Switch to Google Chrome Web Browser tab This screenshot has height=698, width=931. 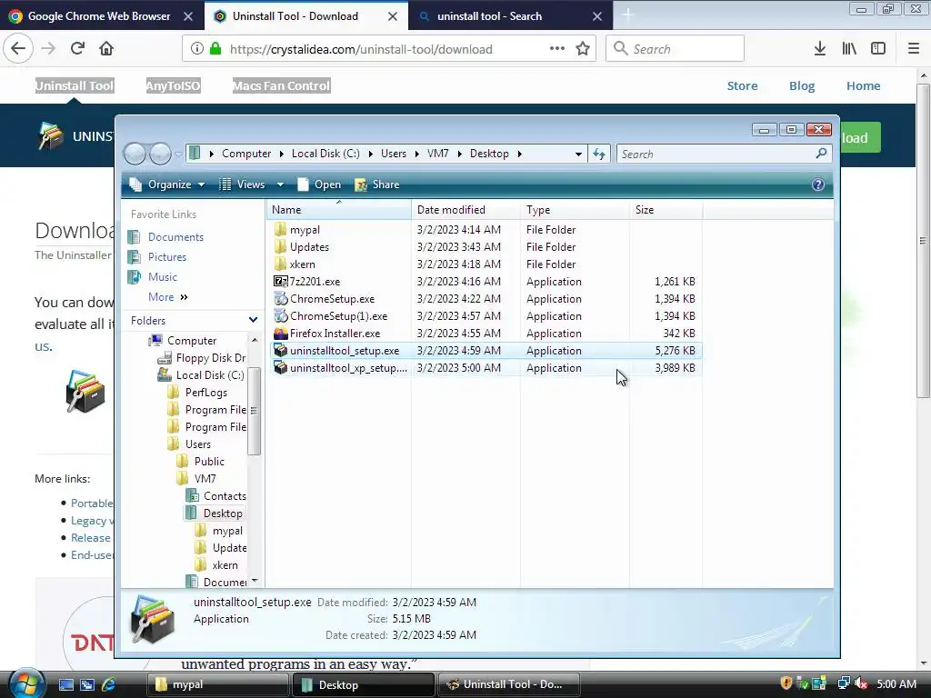point(99,16)
